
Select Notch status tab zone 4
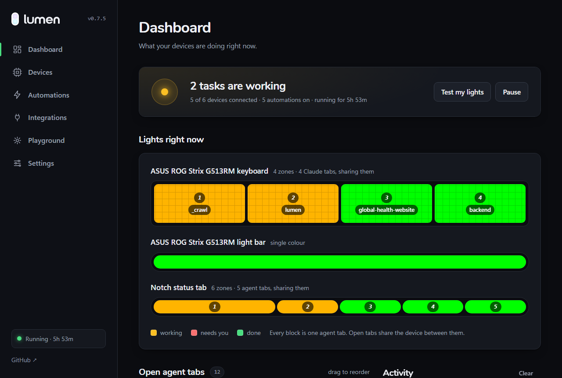433,307
